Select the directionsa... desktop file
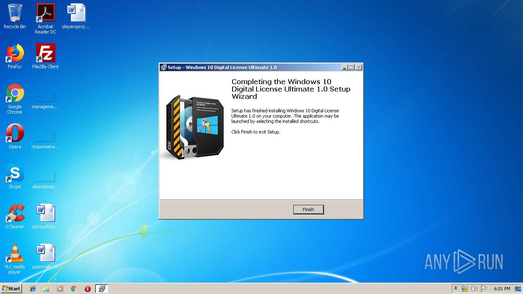Image resolution: width=523 pixels, height=294 pixels. point(45,179)
